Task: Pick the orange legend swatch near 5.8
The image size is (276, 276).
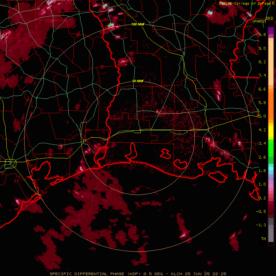Action: pyautogui.click(x=271, y=104)
